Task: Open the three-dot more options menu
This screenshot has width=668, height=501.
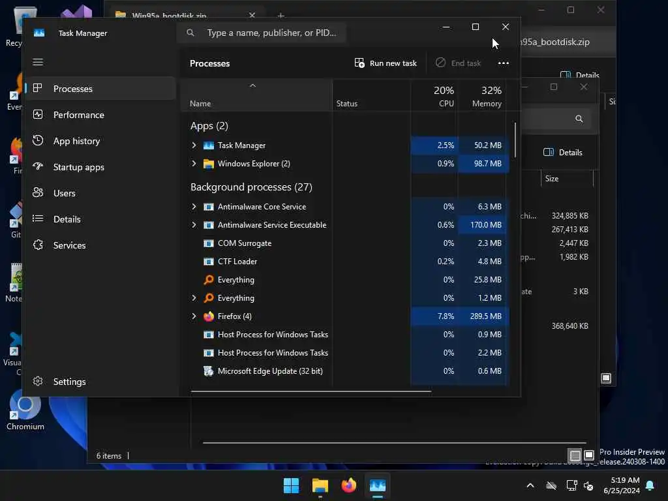Action: (x=503, y=63)
